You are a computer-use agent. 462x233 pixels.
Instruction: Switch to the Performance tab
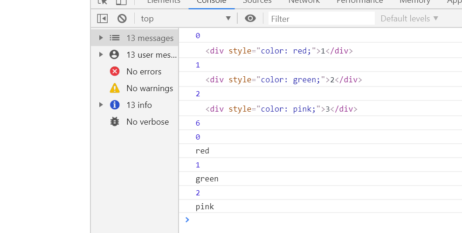coord(360,2)
